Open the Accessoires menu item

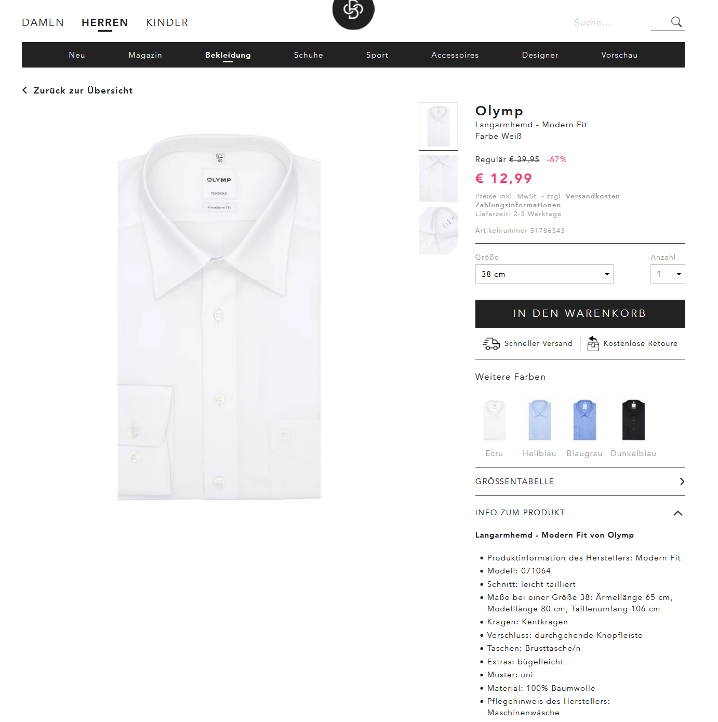coord(455,55)
